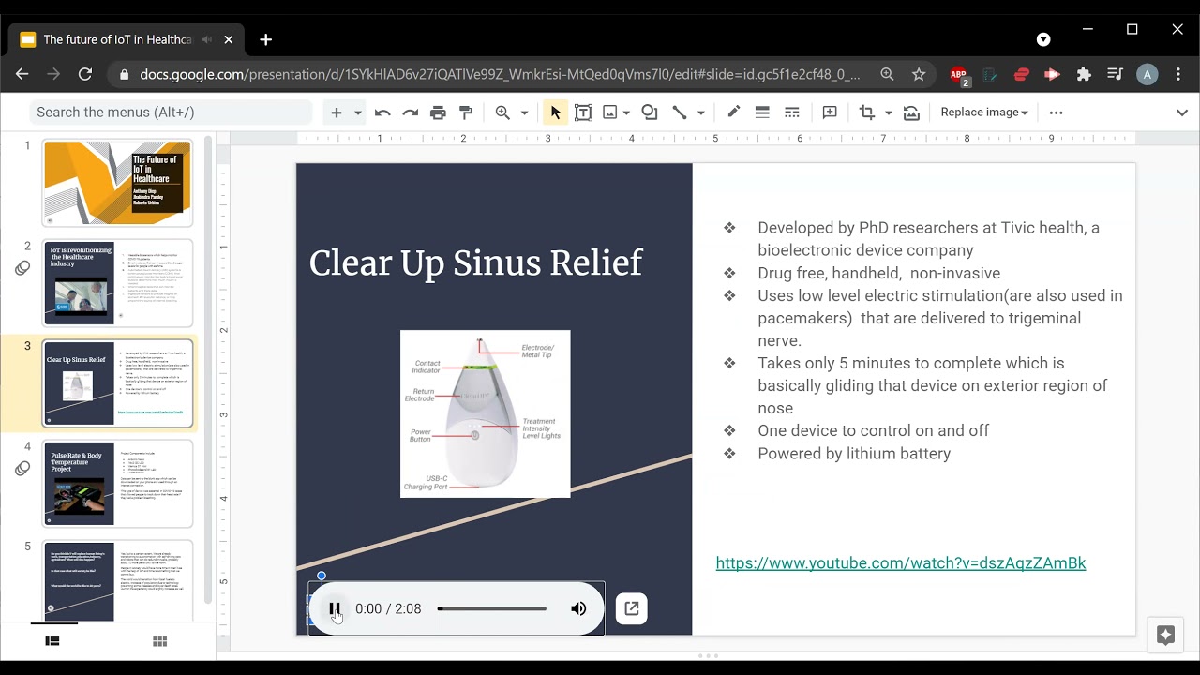This screenshot has height=675, width=1200.
Task: Select slide 5 thumbnail in the filmstrip
Action: point(117,581)
